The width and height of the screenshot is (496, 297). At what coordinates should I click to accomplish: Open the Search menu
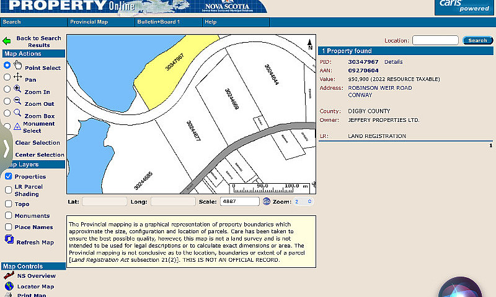[x=34, y=22]
